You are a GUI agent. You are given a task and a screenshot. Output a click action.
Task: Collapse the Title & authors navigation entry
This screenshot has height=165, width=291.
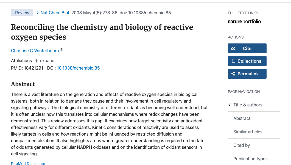248,105
